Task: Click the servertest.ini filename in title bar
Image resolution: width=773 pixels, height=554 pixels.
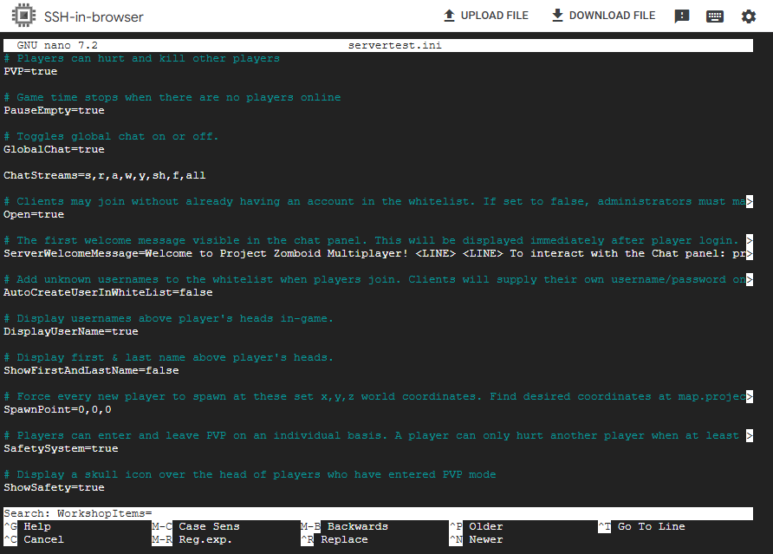Action: [x=395, y=45]
